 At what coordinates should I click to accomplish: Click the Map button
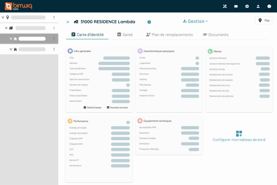263,20
